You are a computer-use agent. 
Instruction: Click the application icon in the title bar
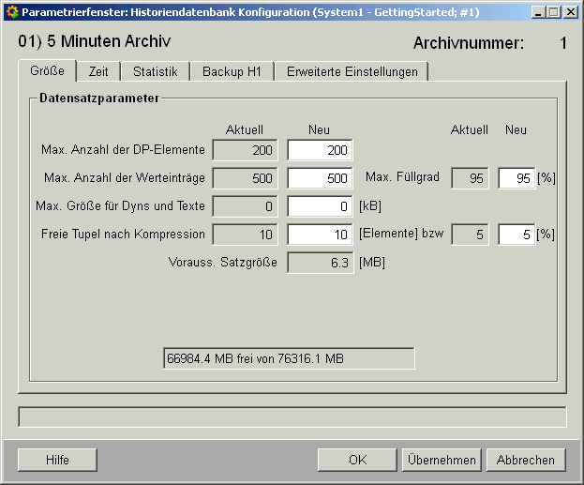click(x=11, y=12)
